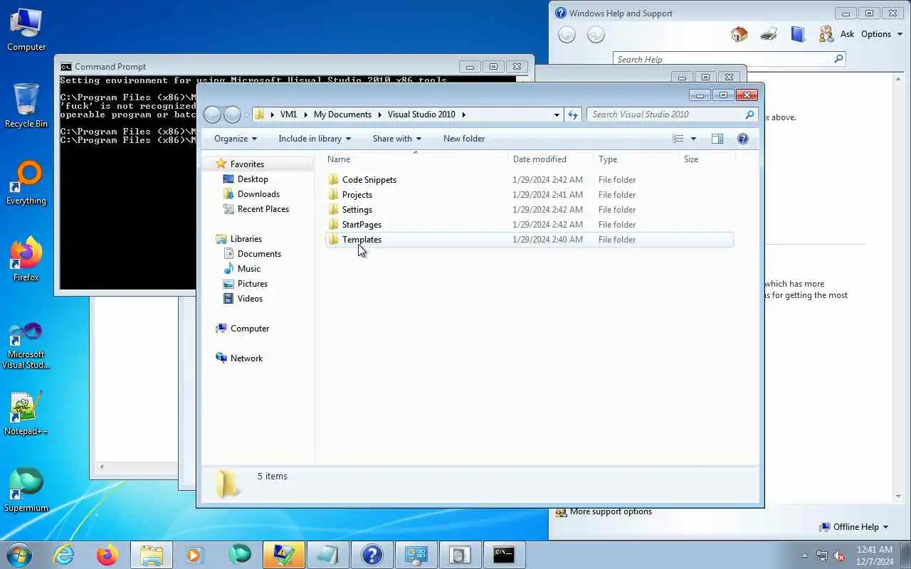The width and height of the screenshot is (911, 569).
Task: Click the Help and Support taskbar button
Action: 372,555
